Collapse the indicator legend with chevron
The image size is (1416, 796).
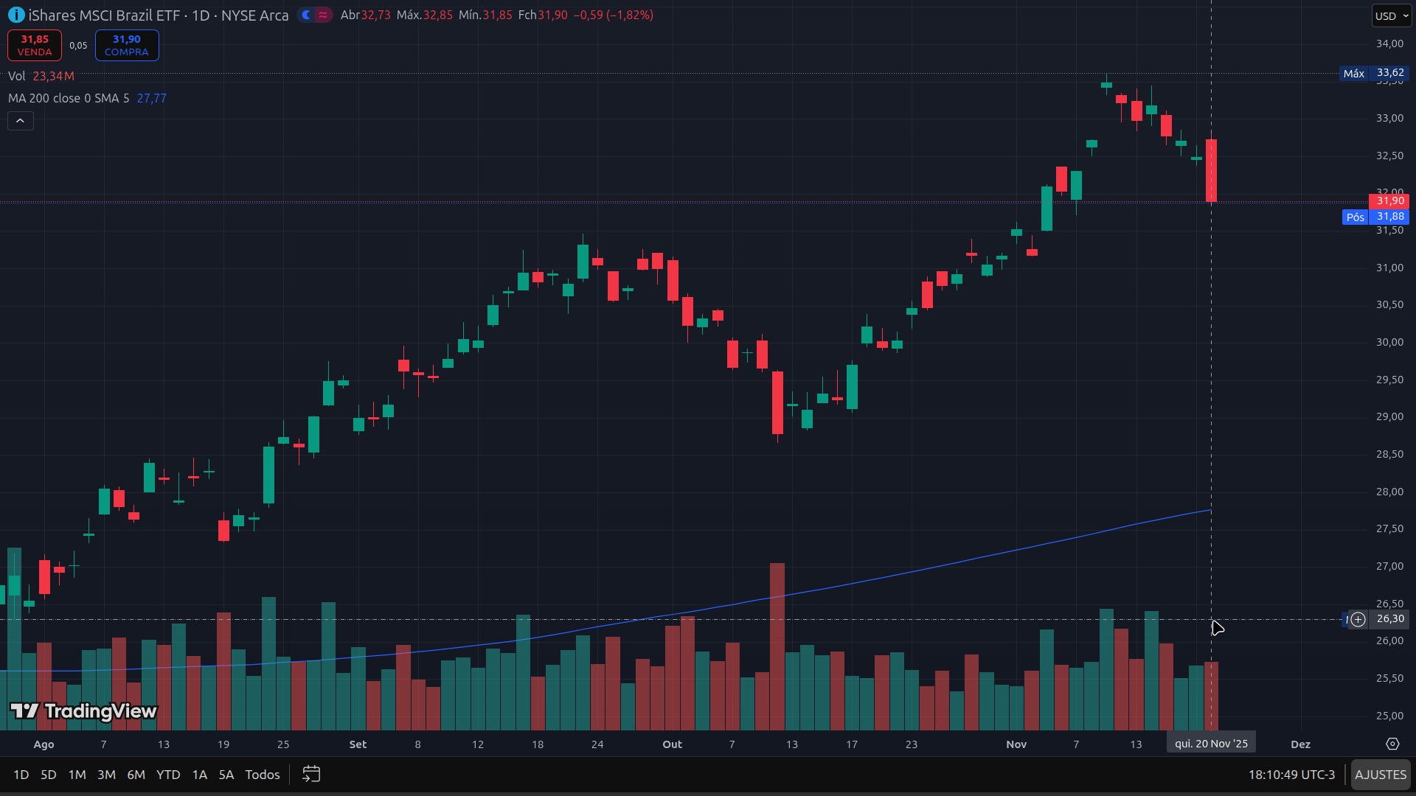(21, 121)
